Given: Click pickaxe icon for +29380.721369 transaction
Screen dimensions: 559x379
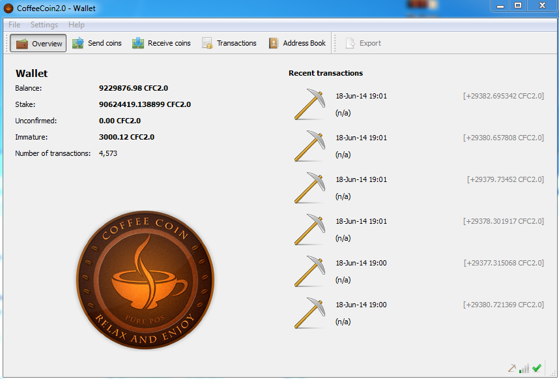Looking at the screenshot, I should tap(310, 312).
